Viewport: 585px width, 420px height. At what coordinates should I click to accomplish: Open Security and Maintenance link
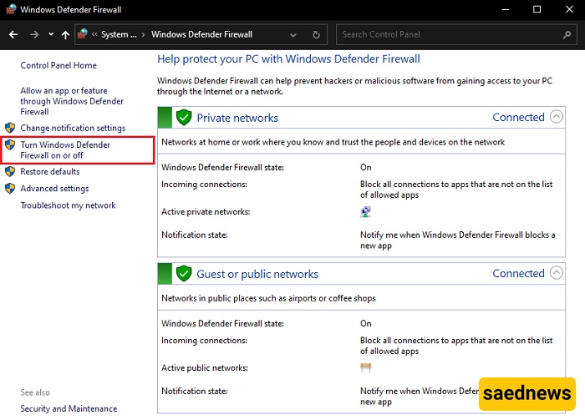point(69,408)
